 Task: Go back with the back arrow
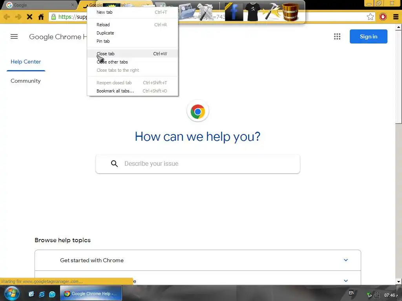click(7, 17)
